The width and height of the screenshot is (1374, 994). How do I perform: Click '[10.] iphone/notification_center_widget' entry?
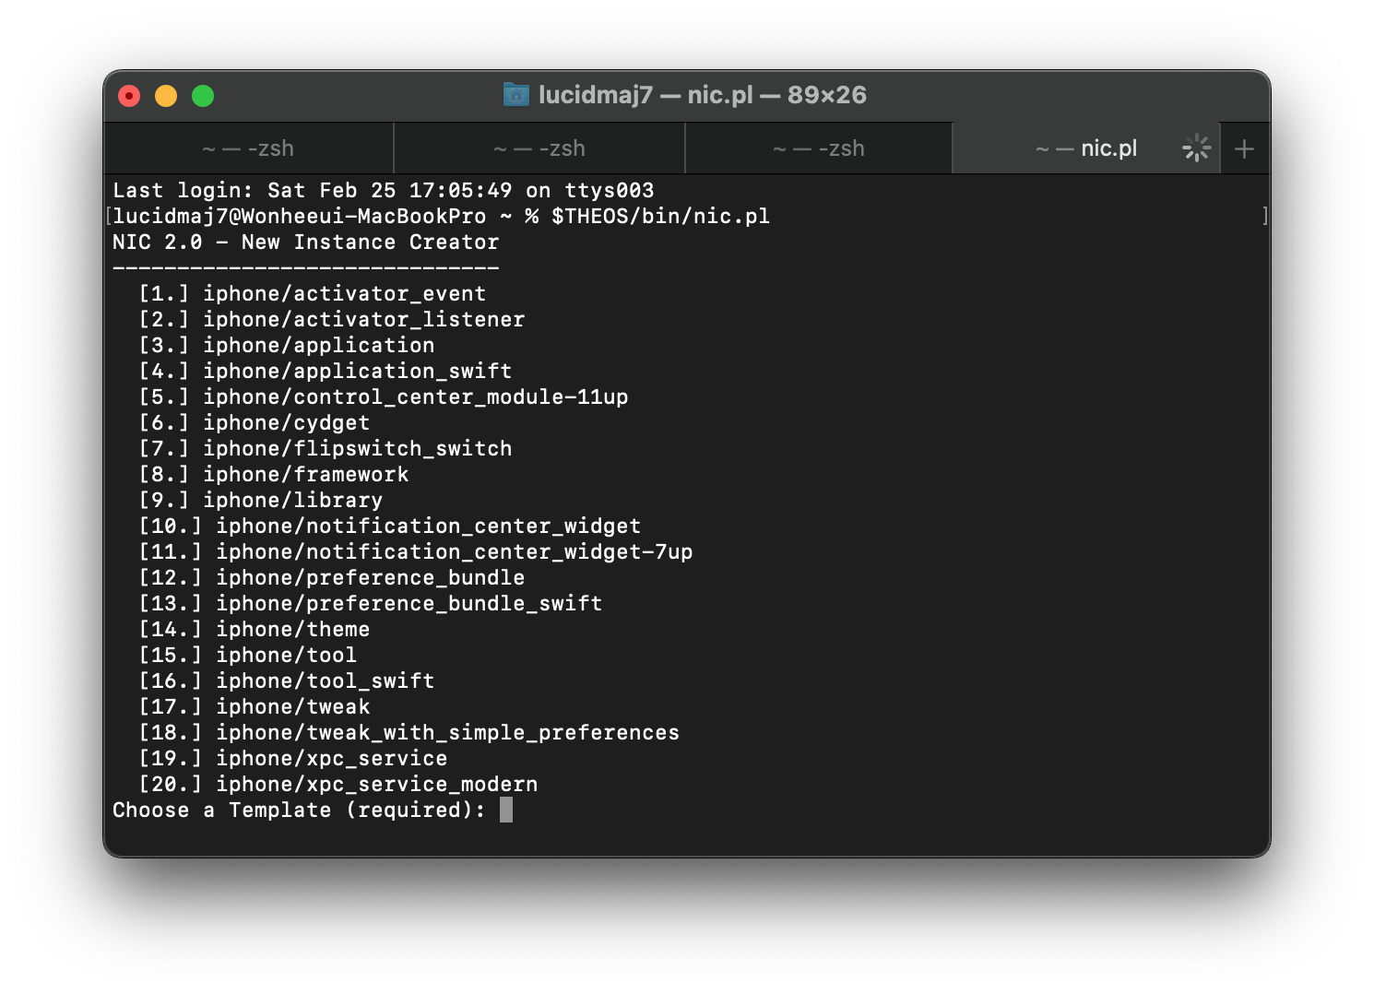[x=390, y=527]
